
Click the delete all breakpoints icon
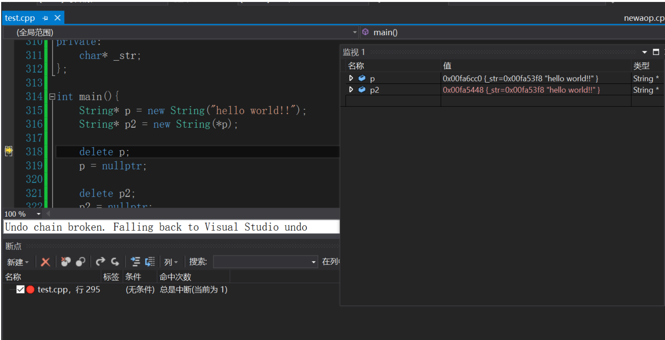65,262
